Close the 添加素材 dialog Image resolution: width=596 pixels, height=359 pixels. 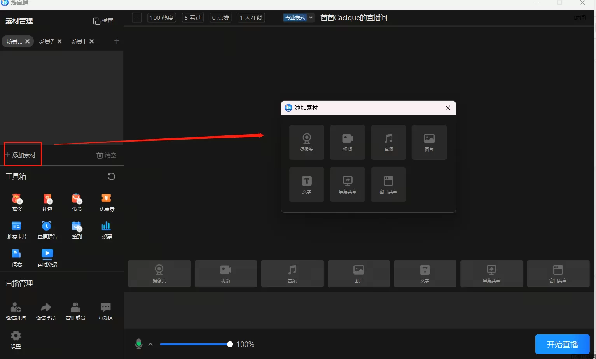point(448,108)
